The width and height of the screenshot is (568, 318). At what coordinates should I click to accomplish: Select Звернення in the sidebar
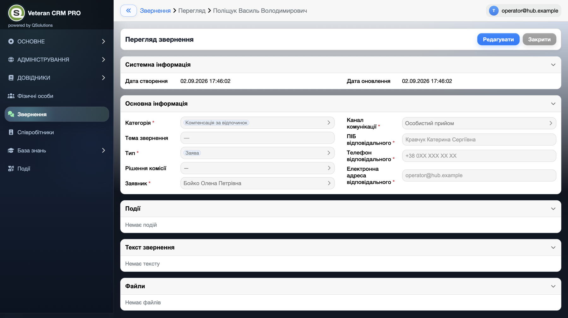(x=57, y=114)
